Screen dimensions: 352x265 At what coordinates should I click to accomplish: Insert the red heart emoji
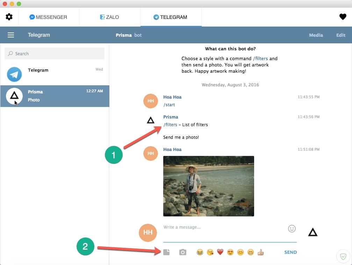[x=220, y=252]
